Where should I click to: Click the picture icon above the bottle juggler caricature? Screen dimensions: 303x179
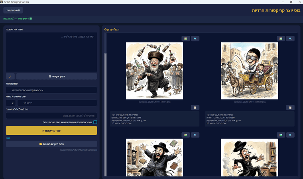click(x=185, y=39)
